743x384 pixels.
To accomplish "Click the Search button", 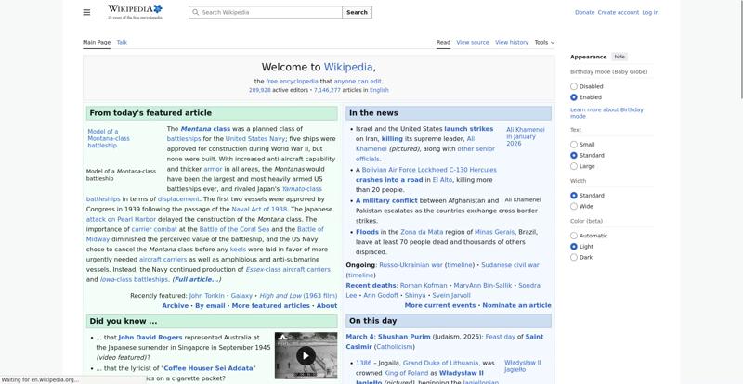I will [357, 13].
